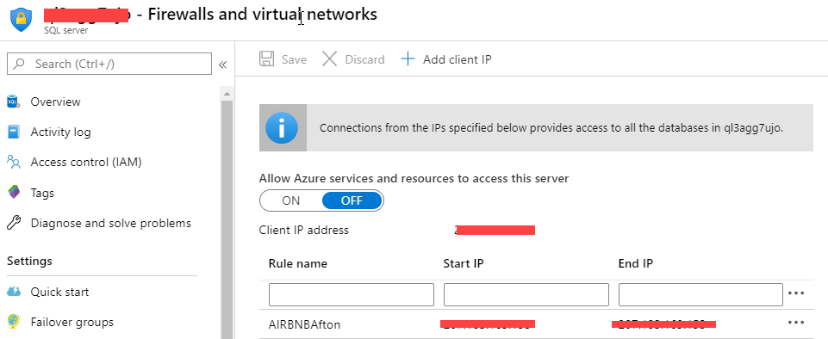828x339 pixels.
Task: Collapse the sidebar with double chevron
Action: 223,65
